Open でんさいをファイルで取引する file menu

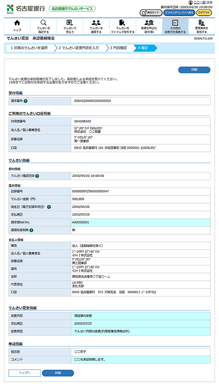tap(122, 26)
